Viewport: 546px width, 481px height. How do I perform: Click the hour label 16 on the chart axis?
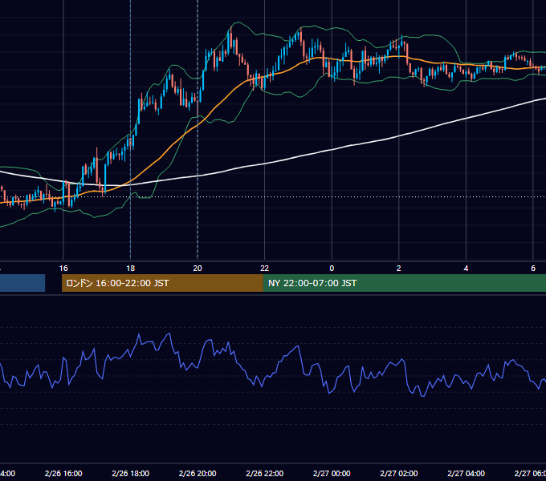click(x=63, y=269)
